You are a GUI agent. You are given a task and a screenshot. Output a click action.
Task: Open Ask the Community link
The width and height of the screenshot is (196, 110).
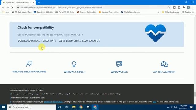164,72
